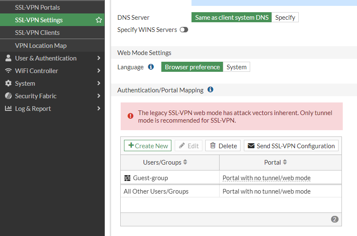Viewport: 357px width, 236px height.
Task: Click the info icon next to Language
Action: pos(151,67)
